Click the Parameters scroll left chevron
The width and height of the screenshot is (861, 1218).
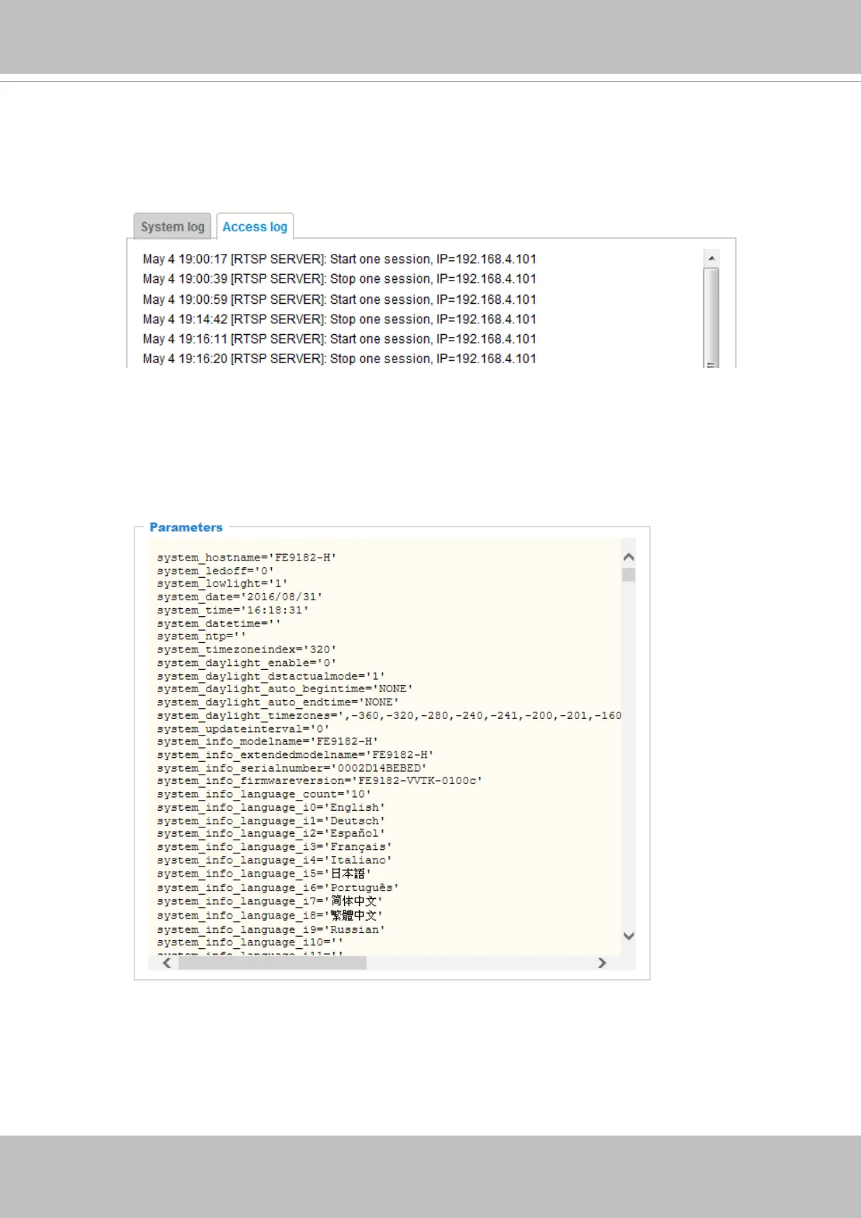167,963
